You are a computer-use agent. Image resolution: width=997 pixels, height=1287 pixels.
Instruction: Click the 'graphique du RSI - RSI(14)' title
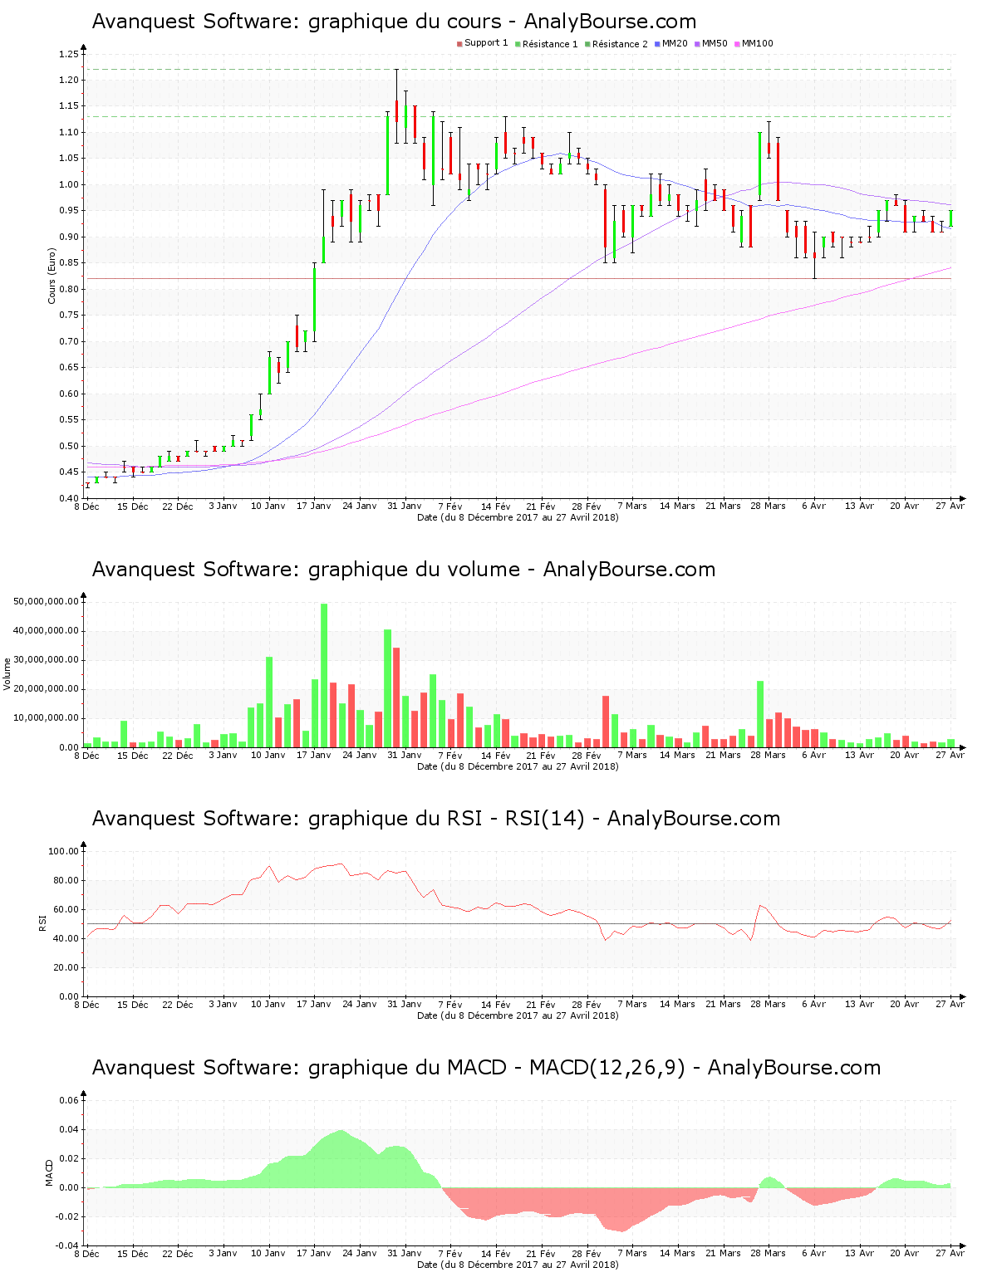(436, 819)
